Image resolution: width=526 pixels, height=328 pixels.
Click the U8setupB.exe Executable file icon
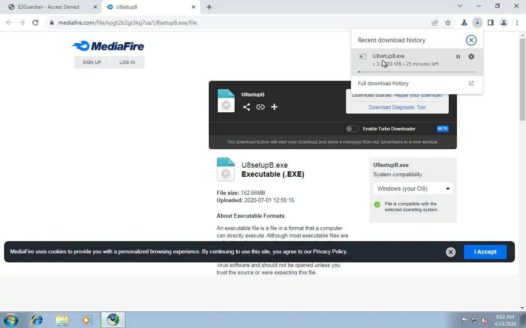[x=226, y=169]
